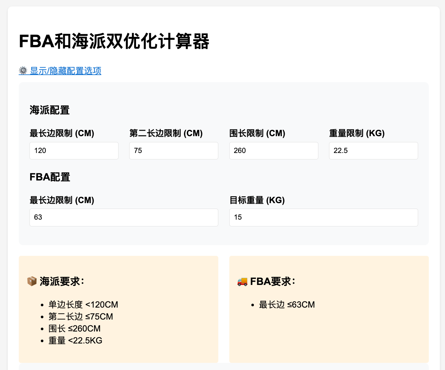Focus the 目标重量 field containing 15
Viewport: 445px width, 370px height.
pyautogui.click(x=324, y=217)
